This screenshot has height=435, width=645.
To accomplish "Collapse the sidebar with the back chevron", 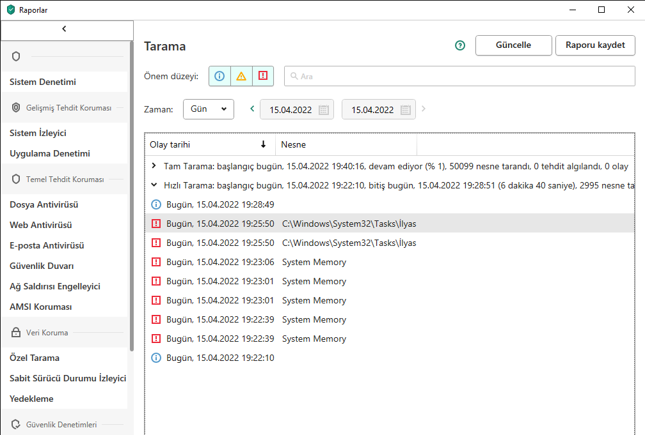I will pyautogui.click(x=67, y=31).
